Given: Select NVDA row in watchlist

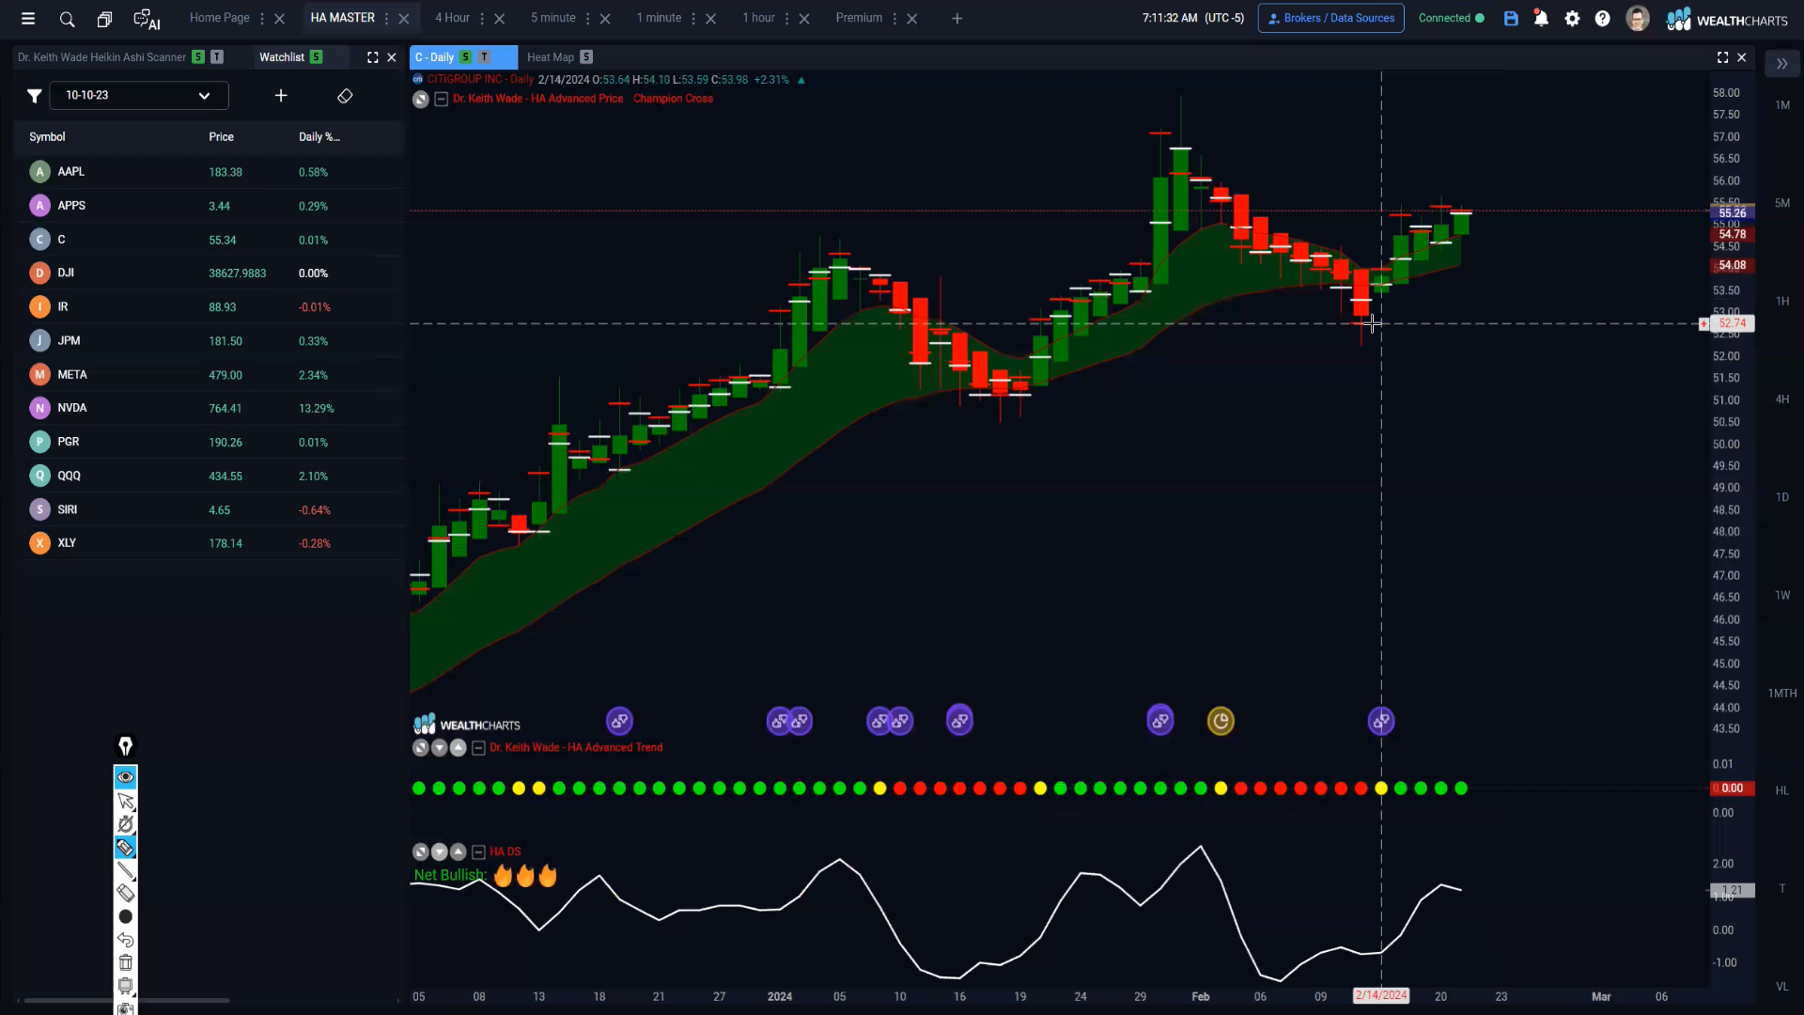Looking at the screenshot, I should click(x=209, y=408).
